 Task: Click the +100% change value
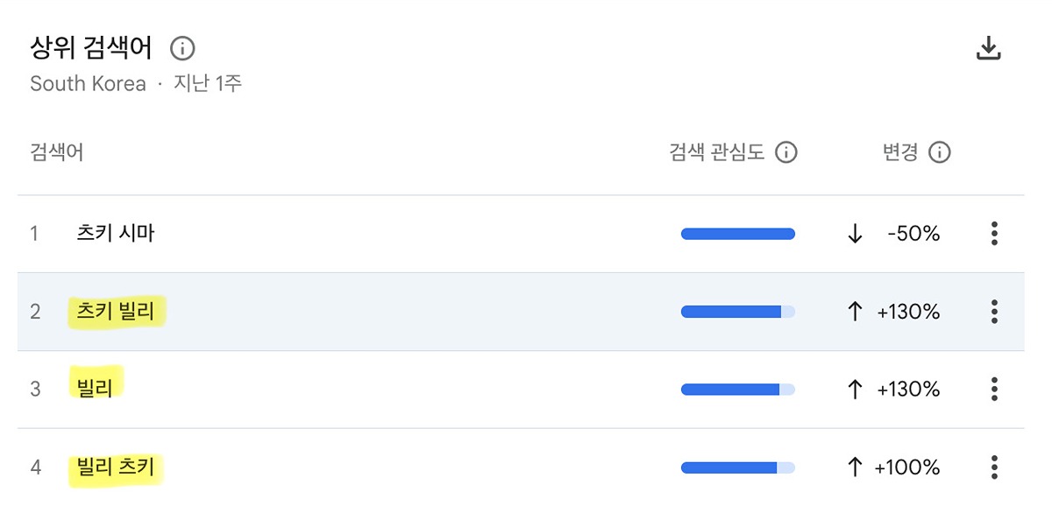tap(907, 467)
